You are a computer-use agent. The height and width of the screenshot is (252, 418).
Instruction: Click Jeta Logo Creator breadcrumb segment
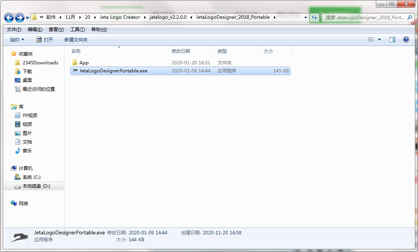tap(120, 17)
